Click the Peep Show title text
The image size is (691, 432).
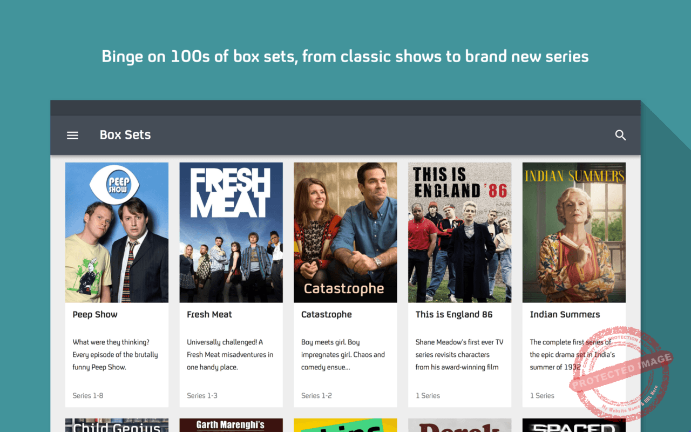[x=95, y=315]
